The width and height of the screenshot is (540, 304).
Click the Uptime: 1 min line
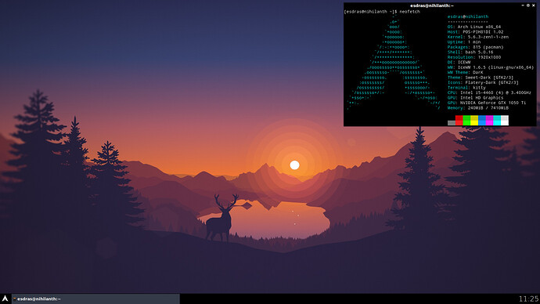464,42
